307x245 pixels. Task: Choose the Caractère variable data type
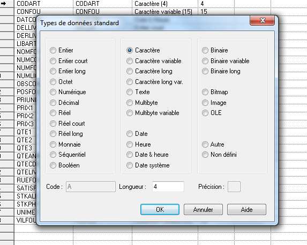tap(130, 61)
